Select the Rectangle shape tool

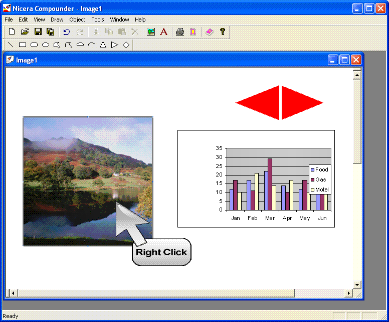(x=23, y=45)
